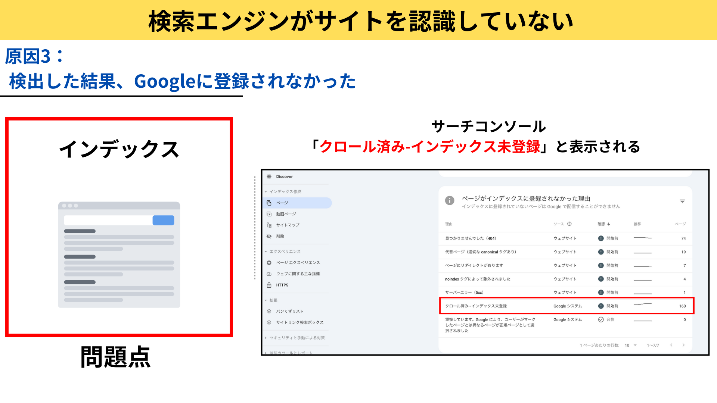The width and height of the screenshot is (717, 403).
Task: Click Google システム source in クロール済み row
Action: coord(568,306)
